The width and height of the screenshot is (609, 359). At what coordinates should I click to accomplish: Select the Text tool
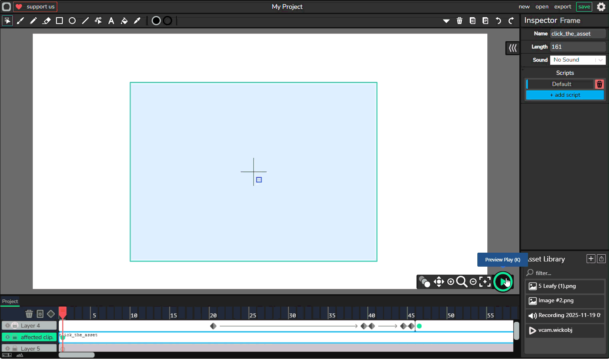111,21
